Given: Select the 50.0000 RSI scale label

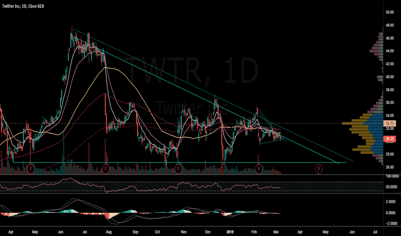Looking at the screenshot, I should (x=392, y=187).
